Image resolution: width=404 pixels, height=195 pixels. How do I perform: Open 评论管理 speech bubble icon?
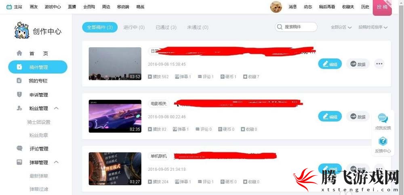(x=19, y=149)
